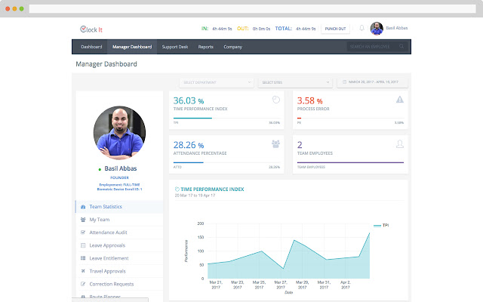This screenshot has height=302, width=483.
Task: Open My Team in the sidebar
Action: pyautogui.click(x=100, y=219)
